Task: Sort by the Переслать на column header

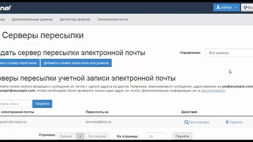Action: tap(97, 112)
